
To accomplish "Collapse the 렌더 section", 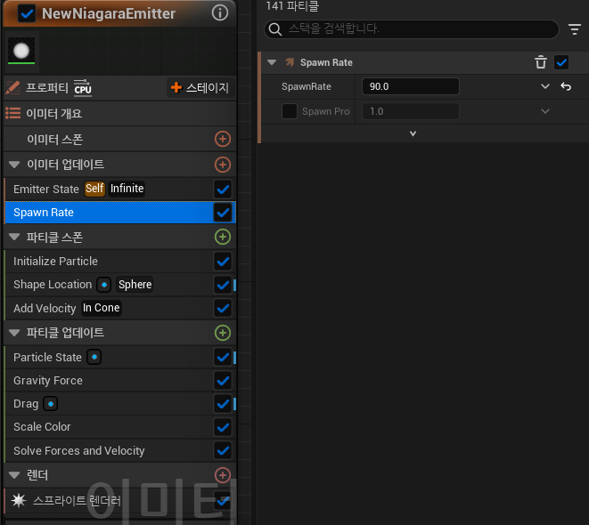I will [14, 475].
